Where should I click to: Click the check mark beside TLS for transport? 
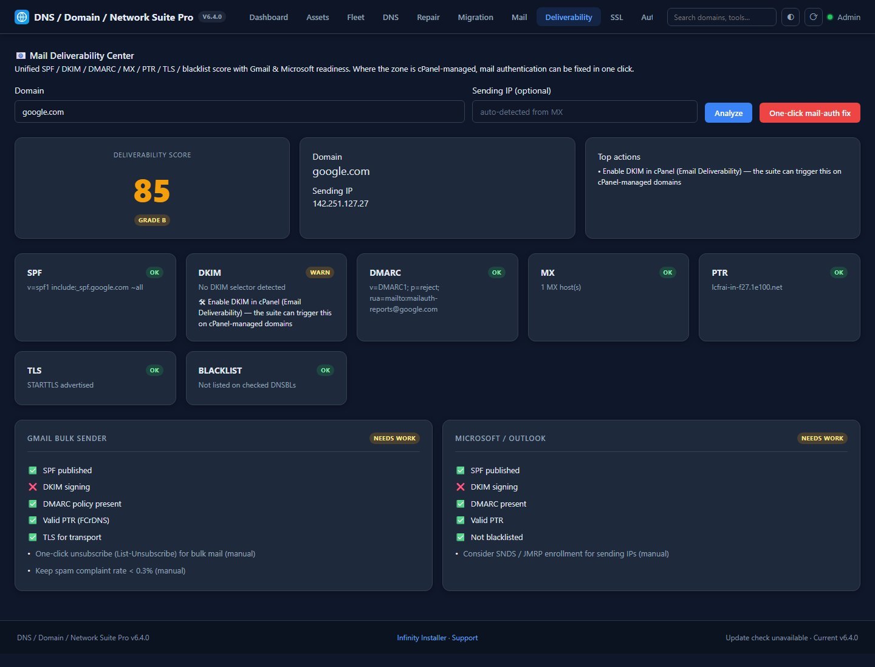[33, 537]
